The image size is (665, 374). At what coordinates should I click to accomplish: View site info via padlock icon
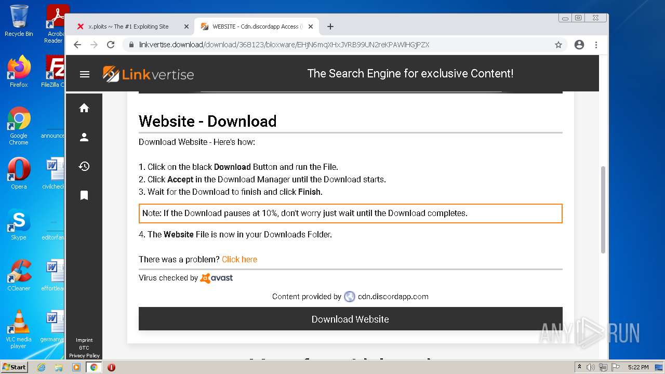(131, 45)
